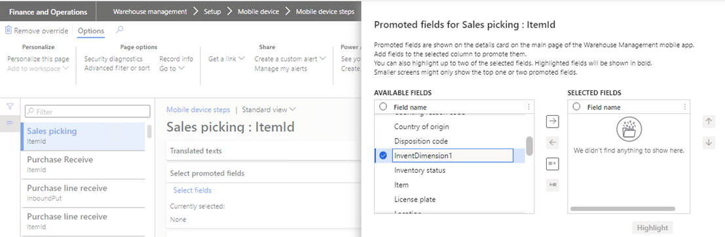Click the Highlight button
Viewport: 725px width, 237px height.
pos(652,228)
